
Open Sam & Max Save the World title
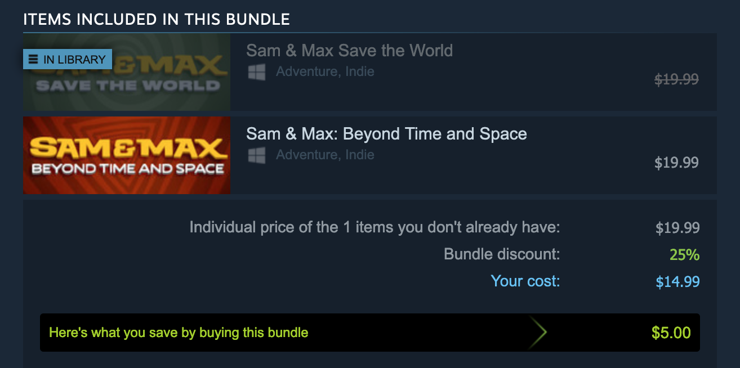pos(349,51)
